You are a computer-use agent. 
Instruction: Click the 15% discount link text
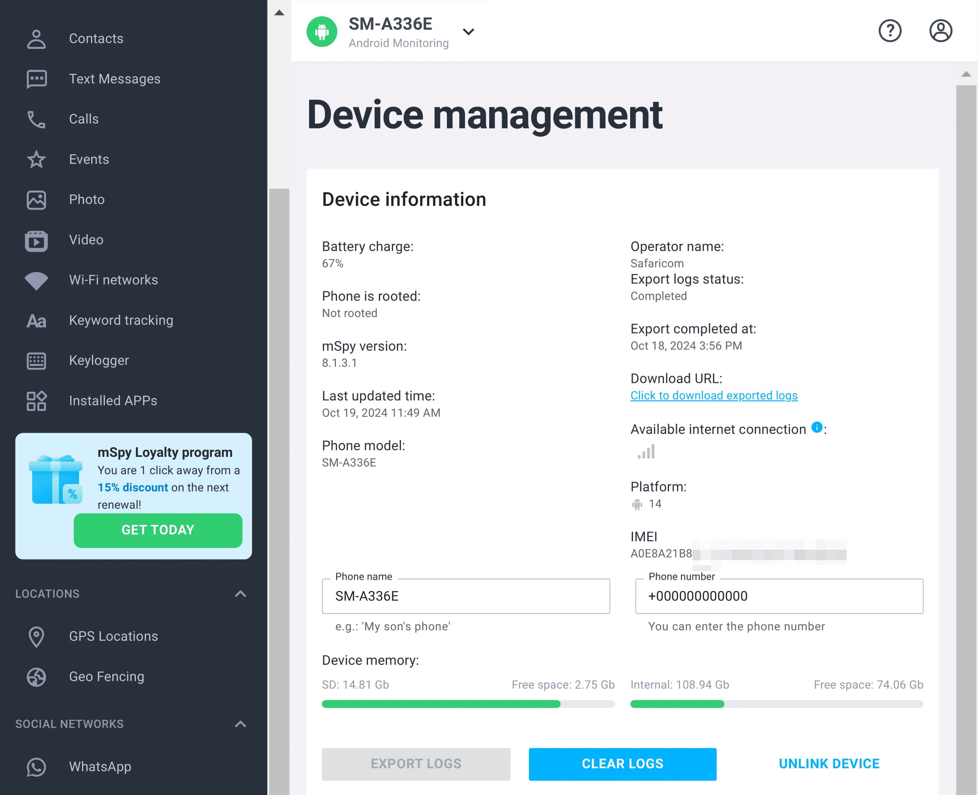pyautogui.click(x=133, y=488)
